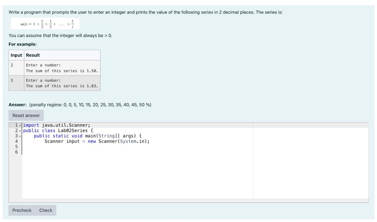Collapse the code fold on line 1

pos(20,125)
